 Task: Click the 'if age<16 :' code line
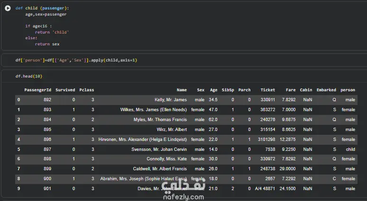(38, 26)
